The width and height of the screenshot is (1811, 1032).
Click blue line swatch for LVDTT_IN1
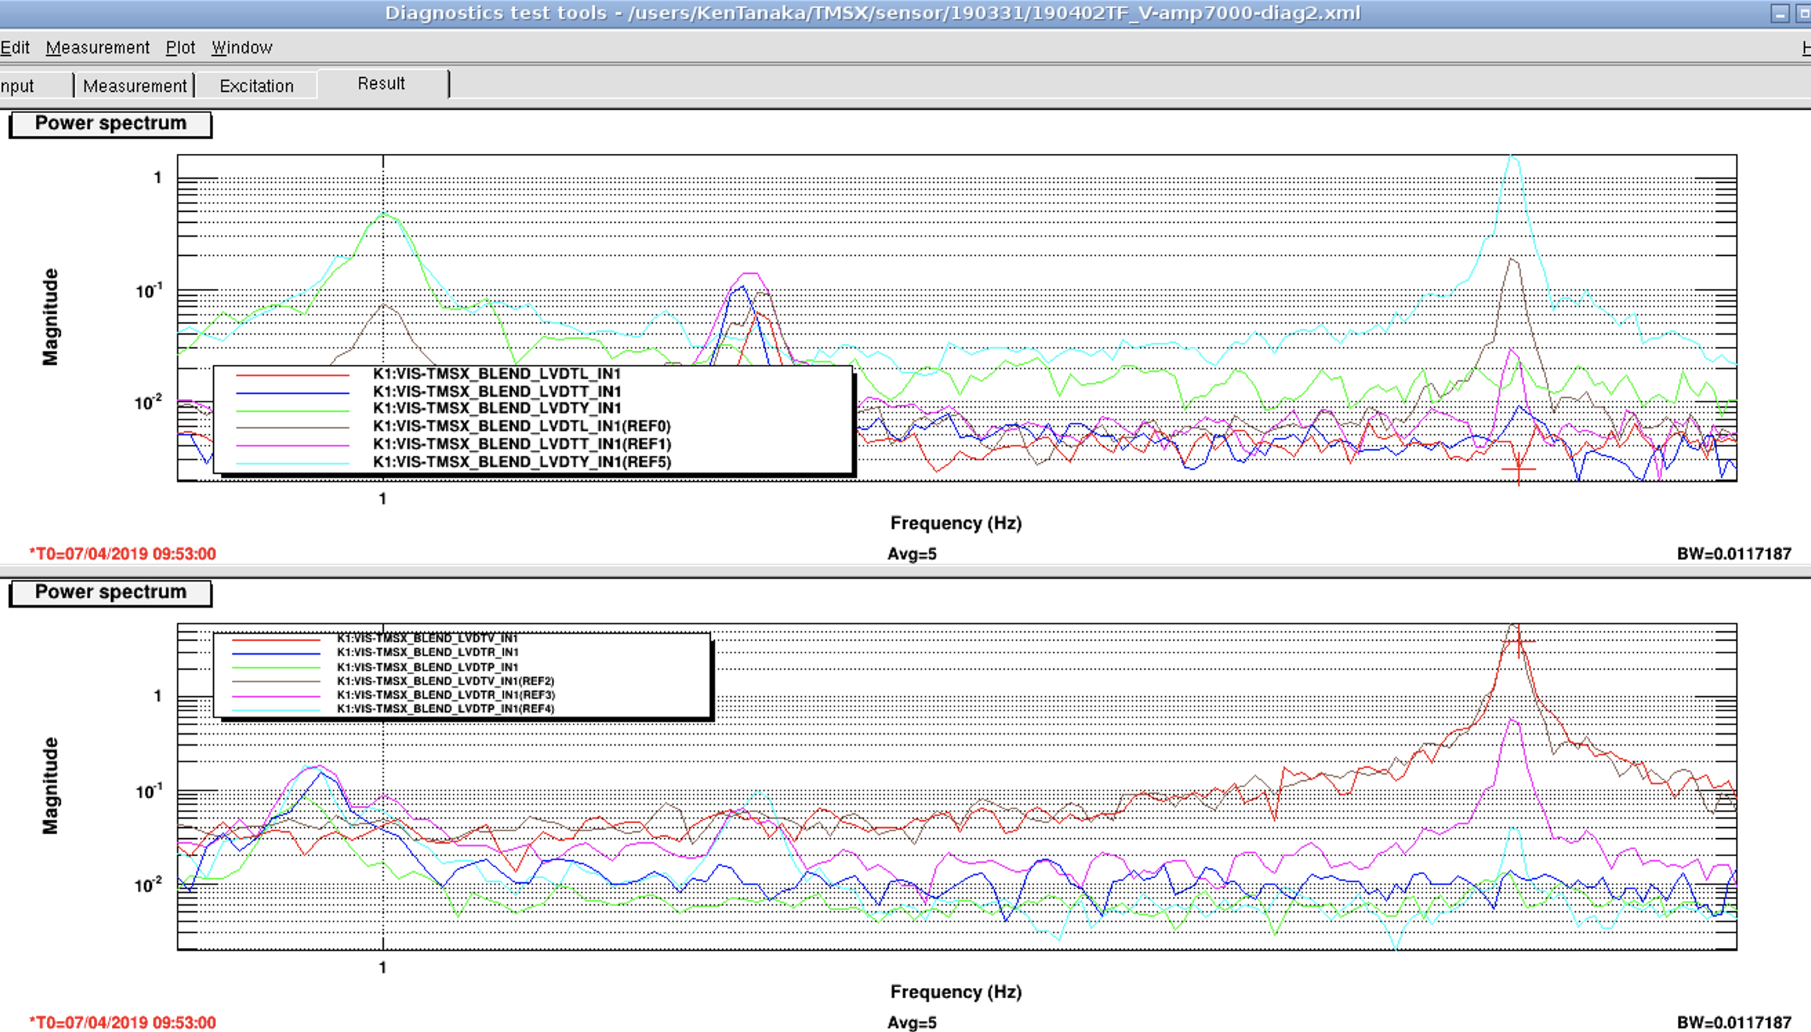293,392
